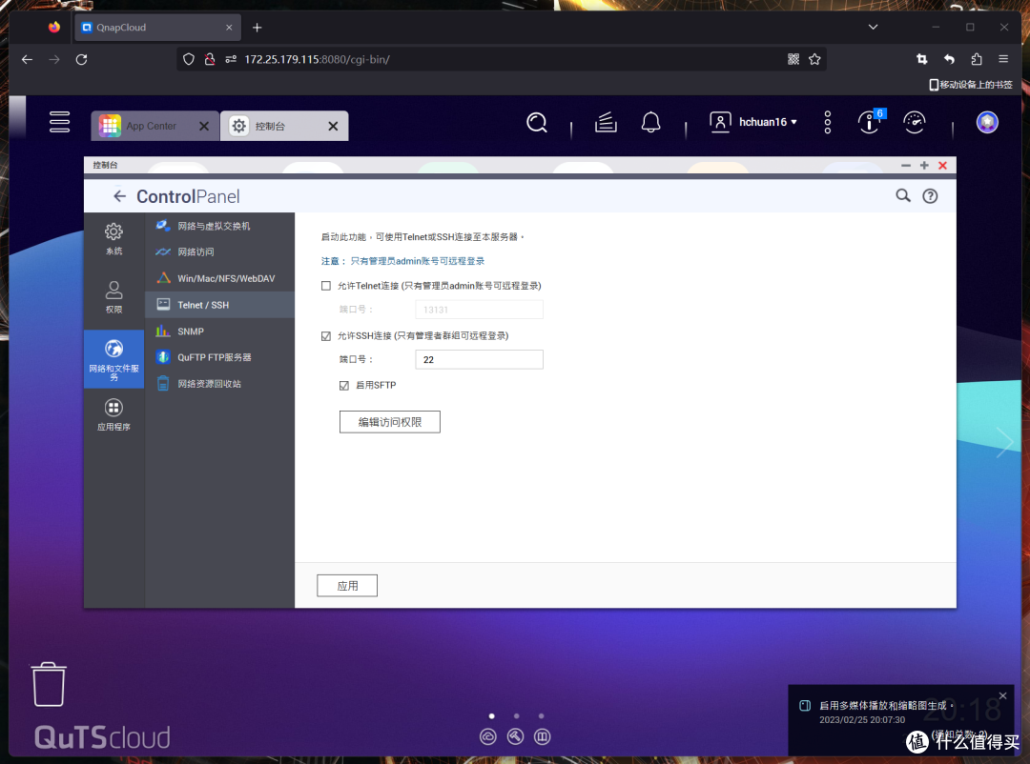Open the desktop recycle bin icon
Viewport: 1030px width, 764px height.
coord(49,685)
